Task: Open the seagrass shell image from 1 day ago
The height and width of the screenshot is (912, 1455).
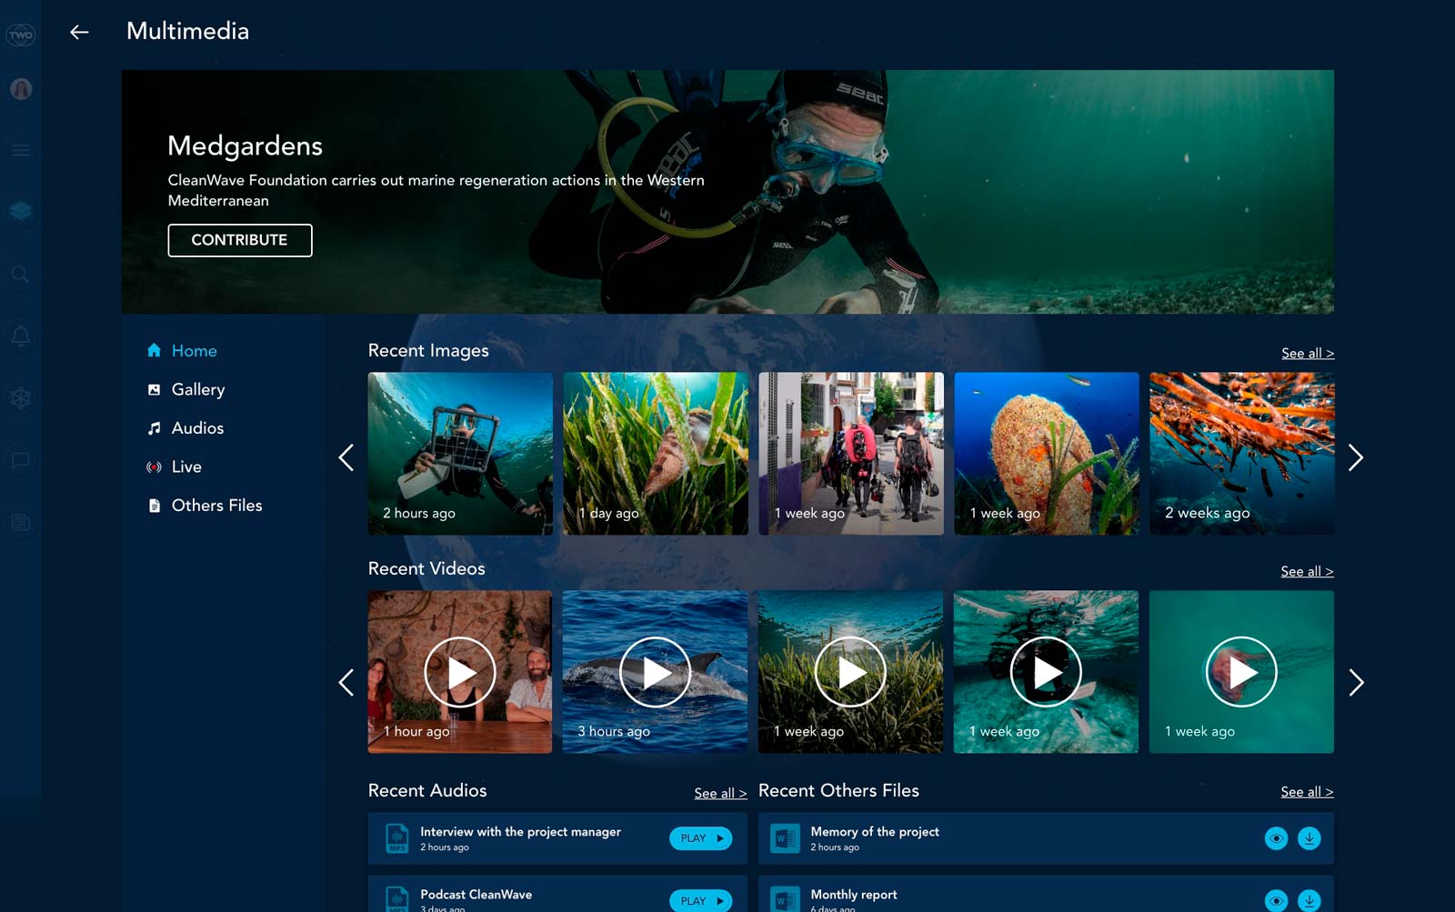Action: point(656,453)
